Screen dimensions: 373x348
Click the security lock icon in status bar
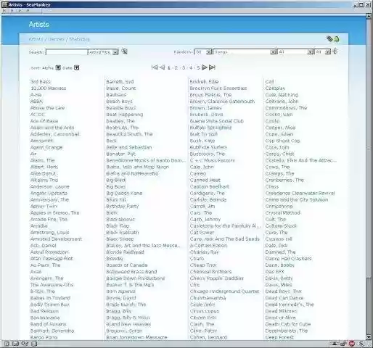(343, 344)
